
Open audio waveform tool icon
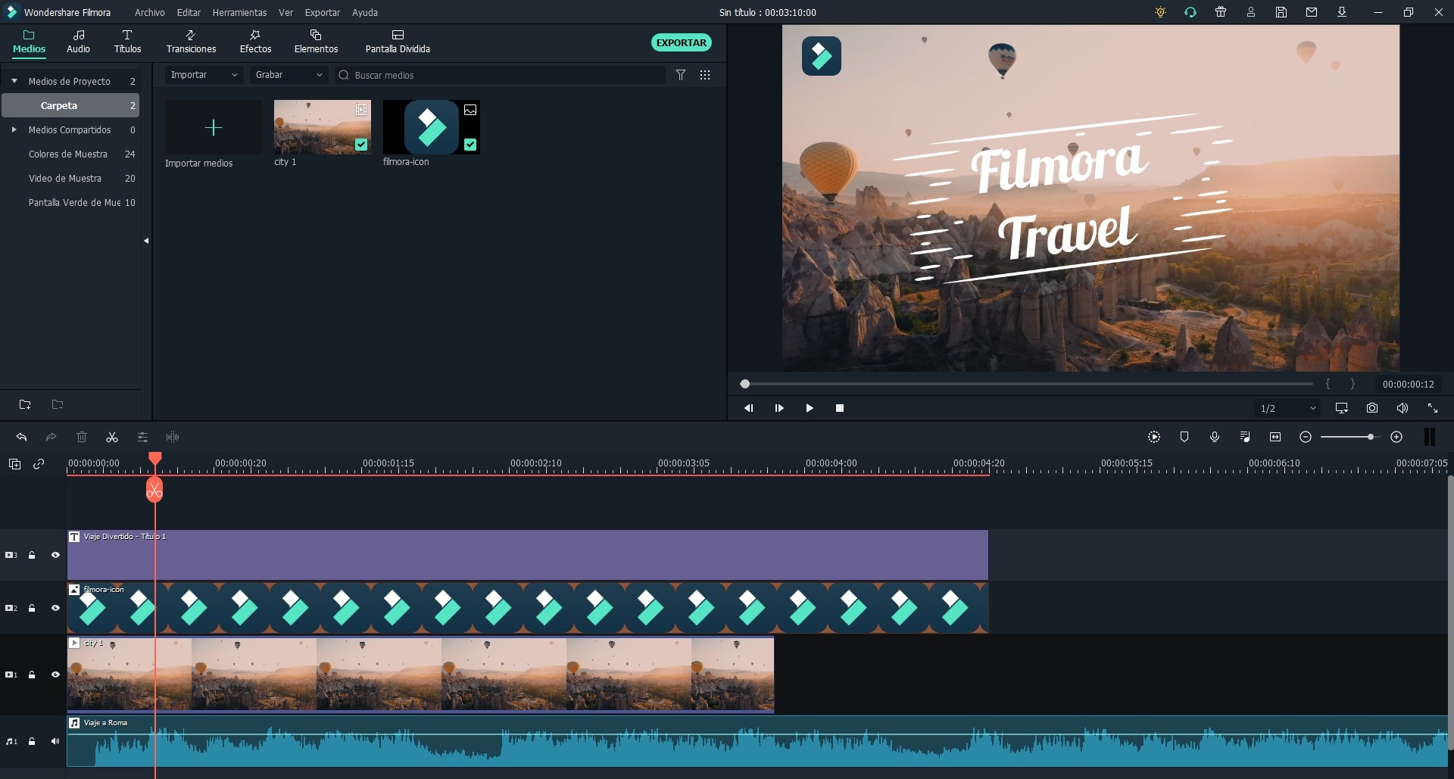pos(173,437)
